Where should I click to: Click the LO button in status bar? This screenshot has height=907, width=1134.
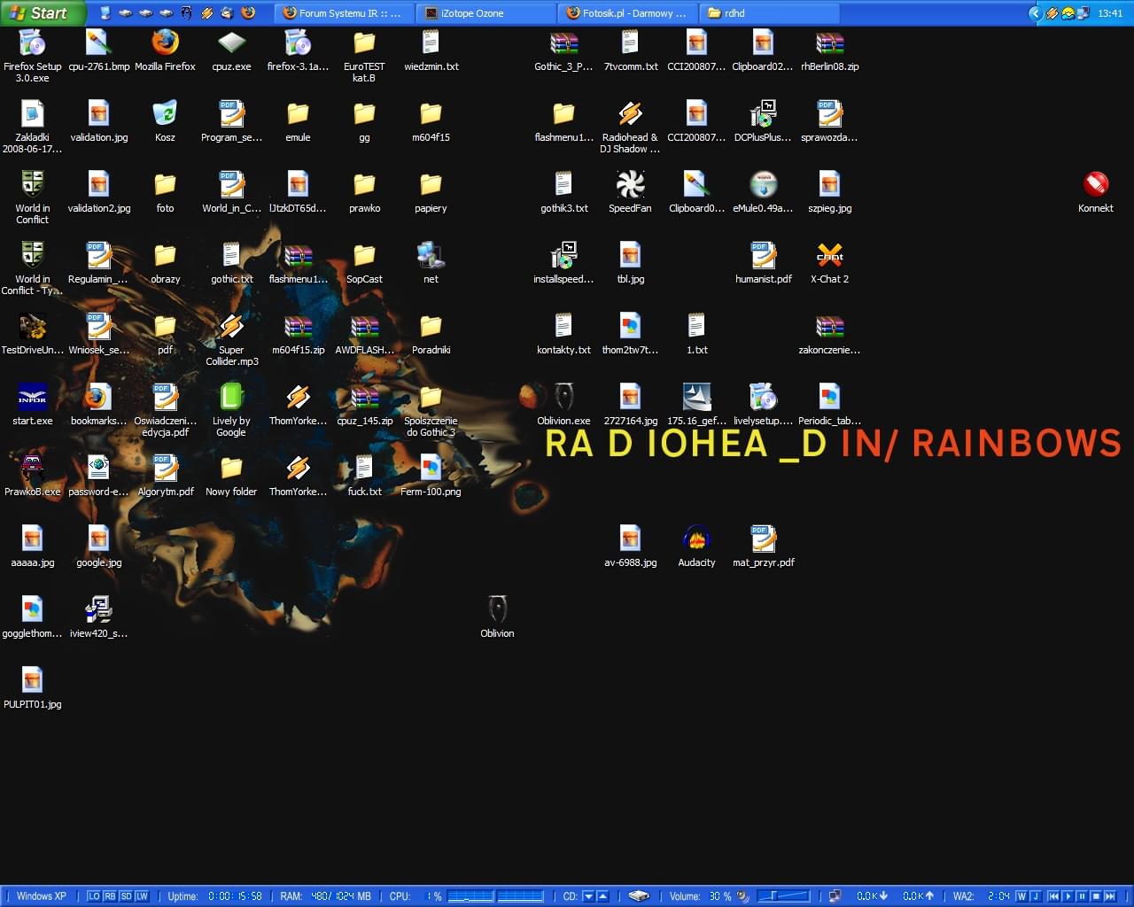[x=94, y=896]
